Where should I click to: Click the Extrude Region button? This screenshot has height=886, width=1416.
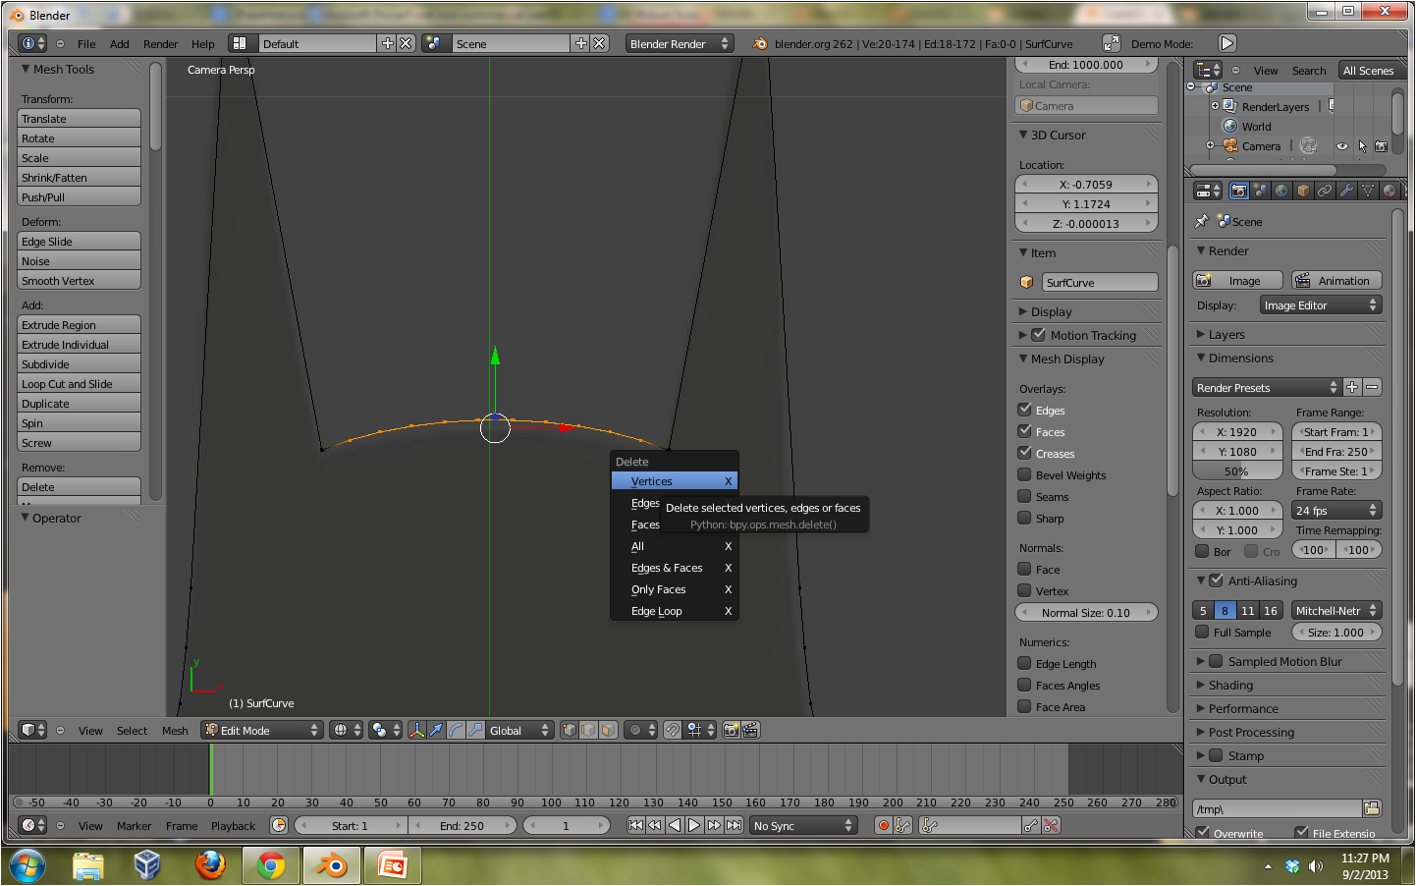click(x=79, y=324)
